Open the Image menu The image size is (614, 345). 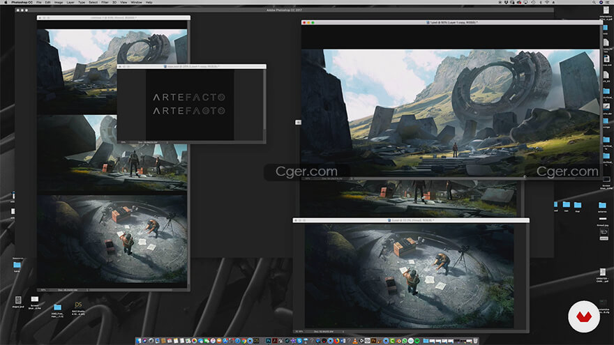coord(59,2)
